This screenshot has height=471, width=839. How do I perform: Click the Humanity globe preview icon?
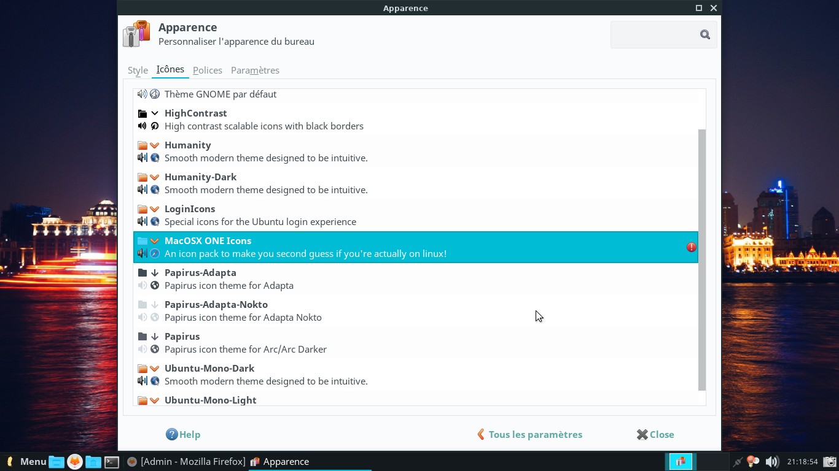[155, 158]
